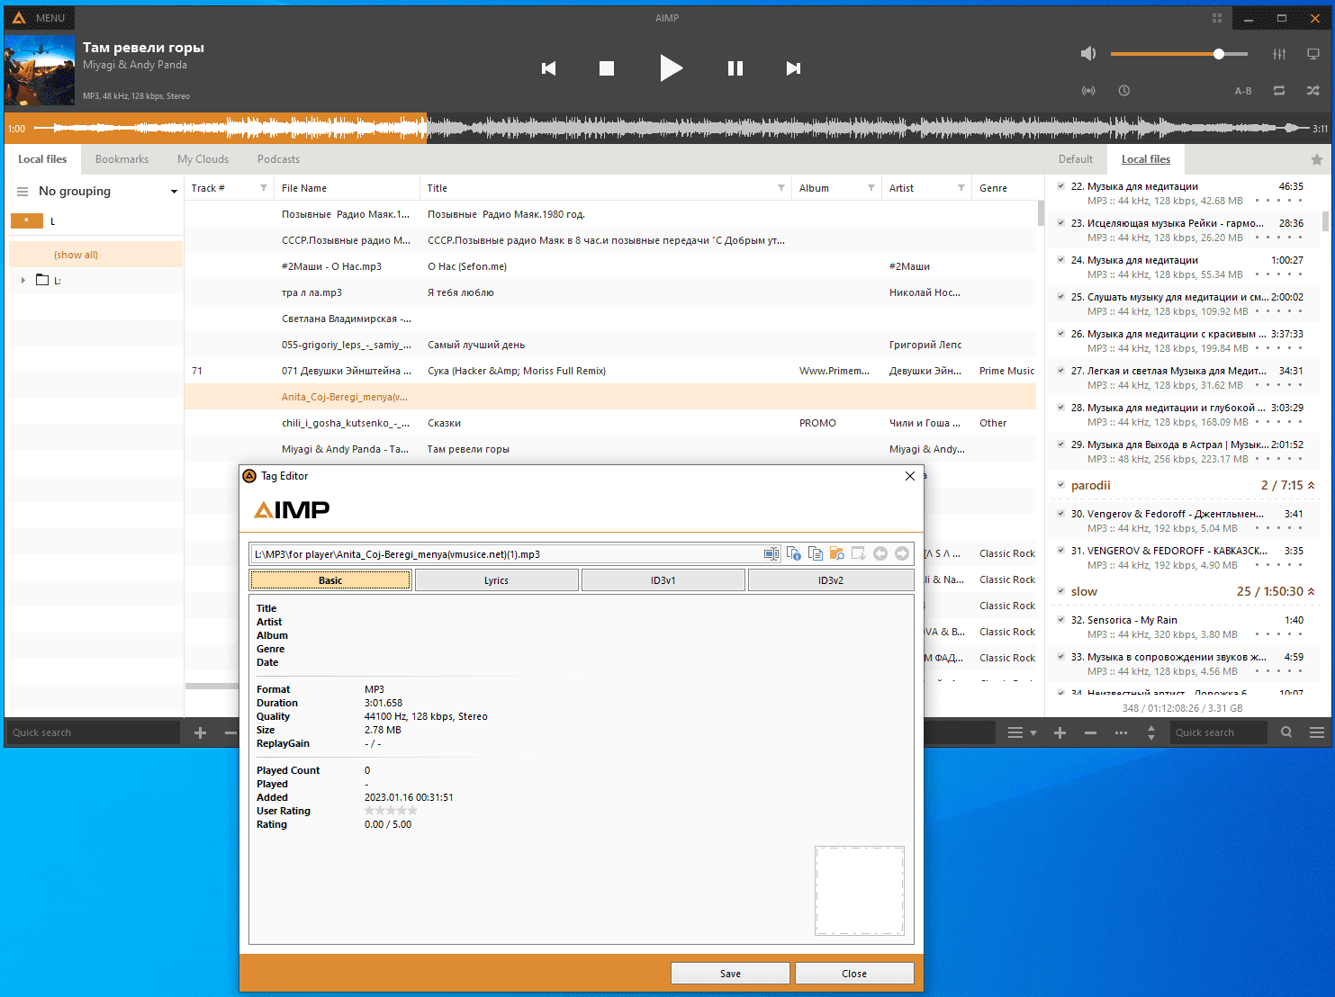Open the My Clouds tab
The width and height of the screenshot is (1335, 997).
[x=203, y=159]
